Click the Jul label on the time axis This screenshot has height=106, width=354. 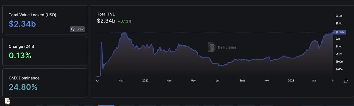pos(218,80)
